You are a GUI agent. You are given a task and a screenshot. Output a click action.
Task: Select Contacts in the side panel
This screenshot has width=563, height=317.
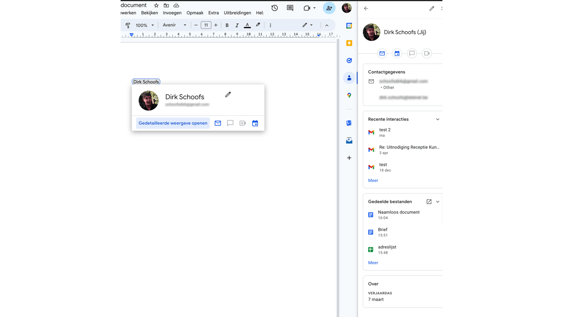(349, 78)
